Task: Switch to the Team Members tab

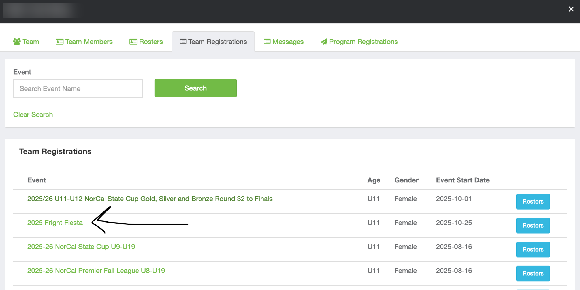Action: coord(84,42)
